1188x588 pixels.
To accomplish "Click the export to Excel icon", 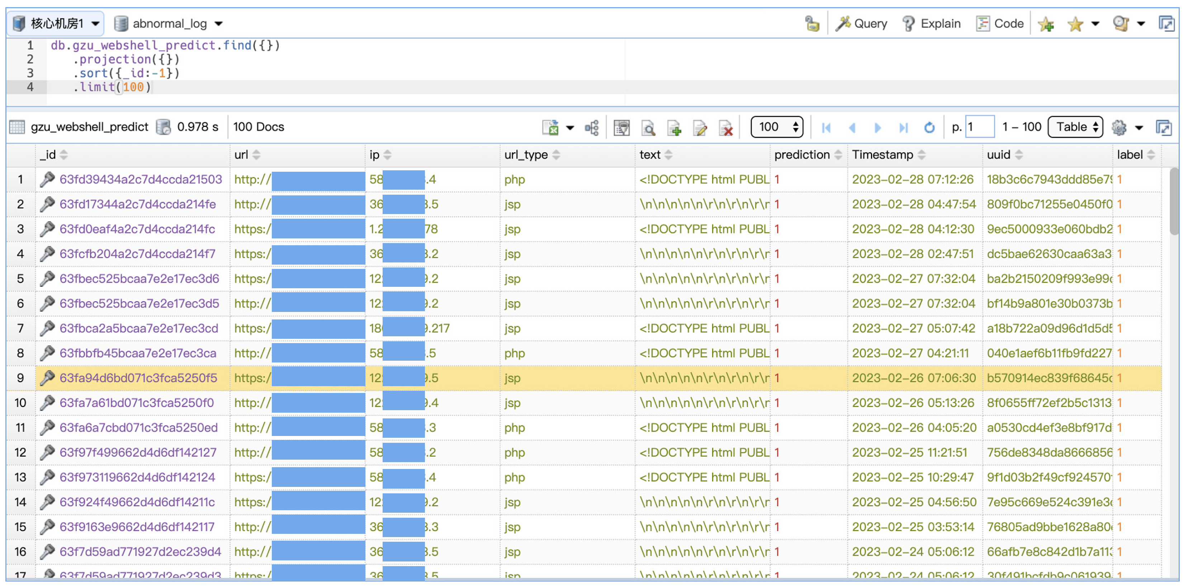I will (x=550, y=127).
